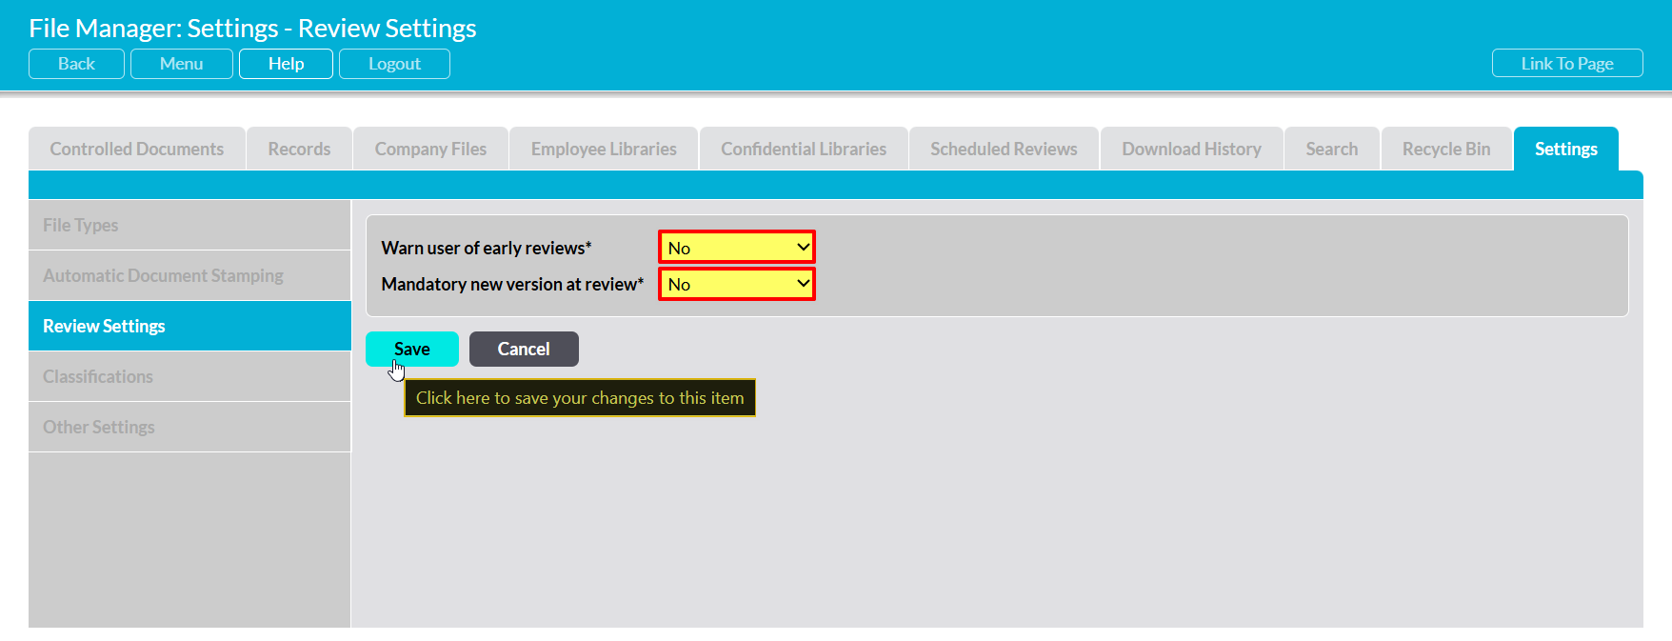Open the Help page
1672x641 pixels.
click(286, 64)
